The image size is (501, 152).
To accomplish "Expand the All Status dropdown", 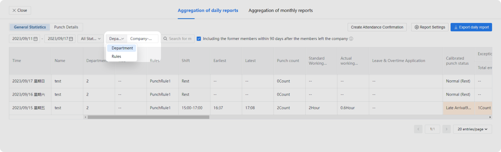I will 91,39.
